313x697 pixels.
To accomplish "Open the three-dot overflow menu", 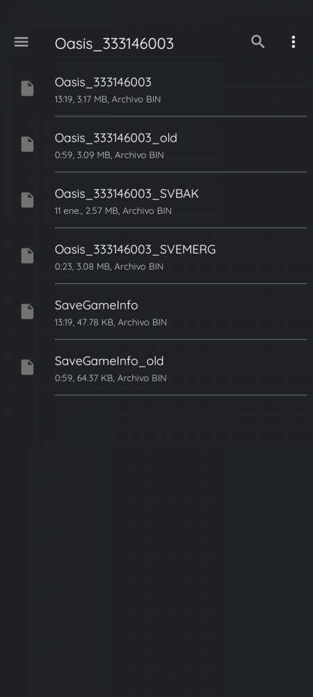I will pyautogui.click(x=293, y=42).
